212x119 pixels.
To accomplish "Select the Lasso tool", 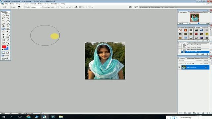I will (x=3, y=18).
